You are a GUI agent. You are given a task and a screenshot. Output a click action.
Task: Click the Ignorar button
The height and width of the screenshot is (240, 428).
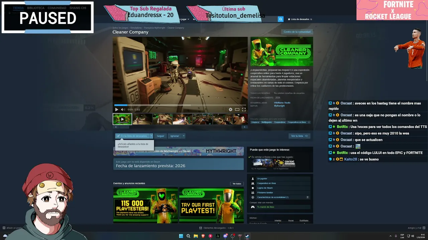click(x=175, y=136)
